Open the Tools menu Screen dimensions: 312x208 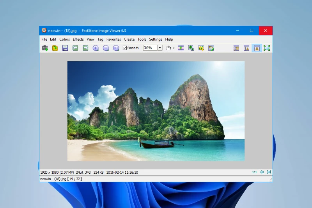pyautogui.click(x=142, y=39)
